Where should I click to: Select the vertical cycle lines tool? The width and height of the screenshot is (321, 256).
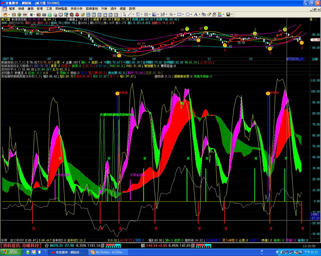(x=146, y=14)
